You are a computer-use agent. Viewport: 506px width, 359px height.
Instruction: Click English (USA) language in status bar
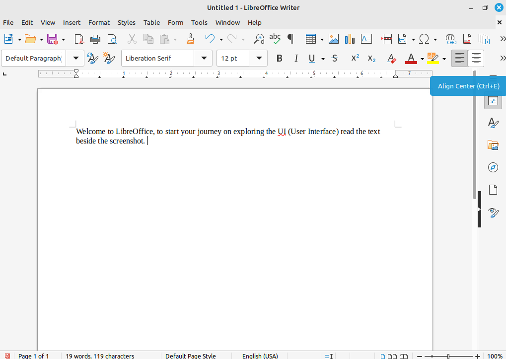(x=260, y=356)
